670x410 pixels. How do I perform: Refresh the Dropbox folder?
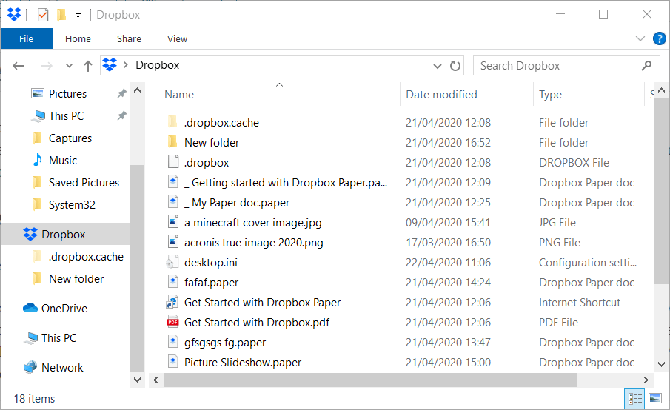455,66
